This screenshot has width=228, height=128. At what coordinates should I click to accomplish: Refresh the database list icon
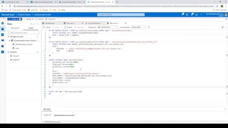tap(149, 27)
